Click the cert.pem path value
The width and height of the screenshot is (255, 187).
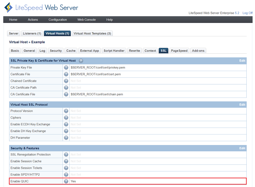coord(96,74)
